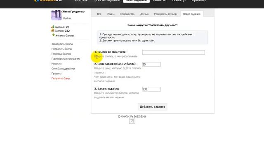This screenshot has width=264, height=148.
Task: Open Новости in top navigation bar
Action: tap(160, 1)
